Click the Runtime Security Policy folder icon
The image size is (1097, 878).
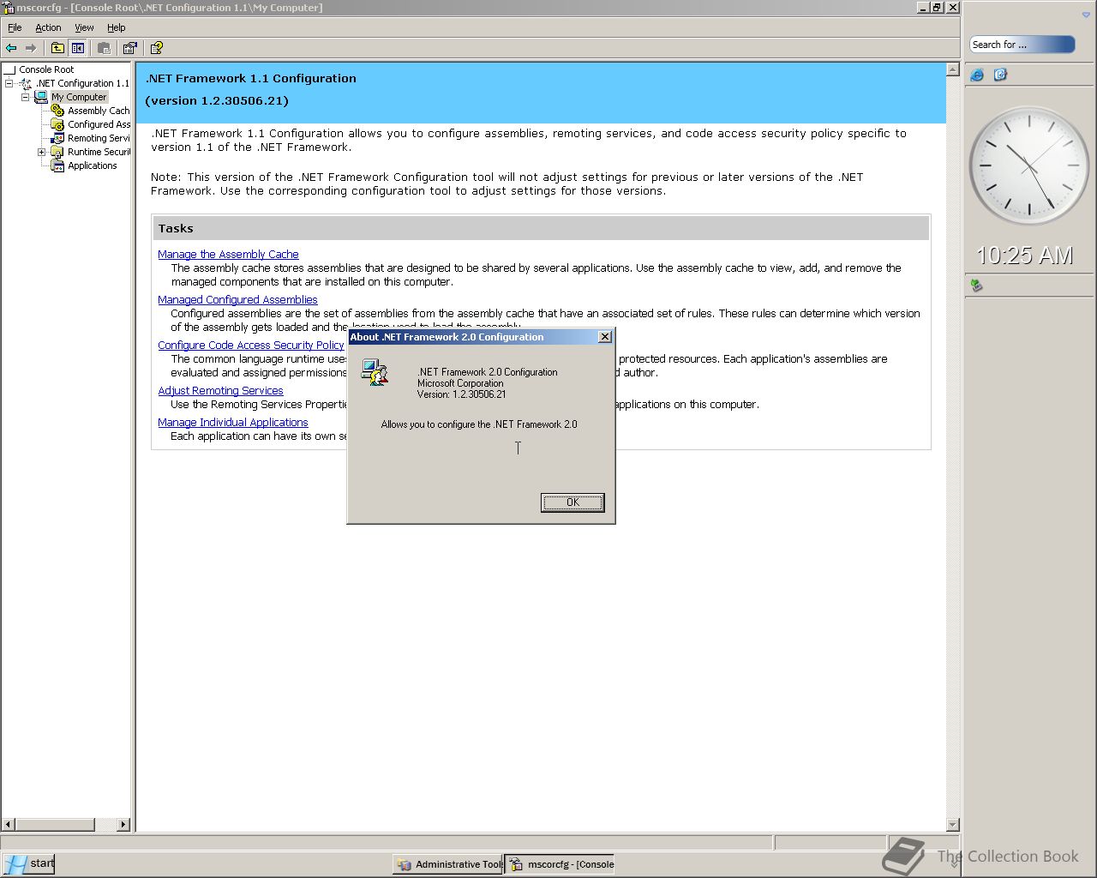click(x=57, y=152)
